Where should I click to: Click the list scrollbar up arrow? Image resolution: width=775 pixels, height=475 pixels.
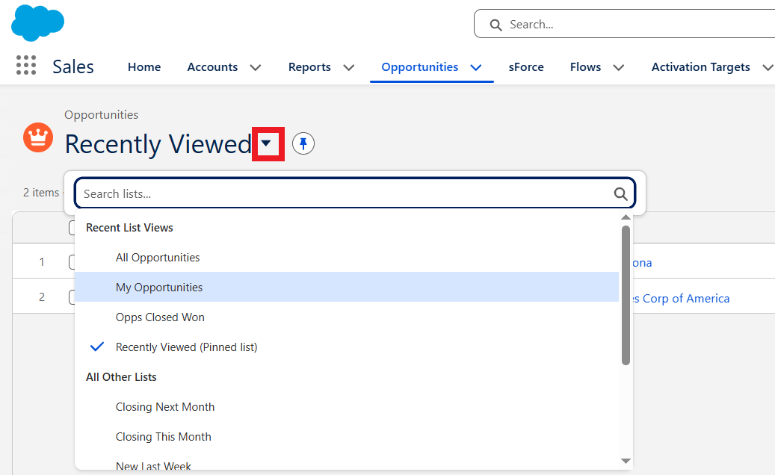click(x=626, y=217)
